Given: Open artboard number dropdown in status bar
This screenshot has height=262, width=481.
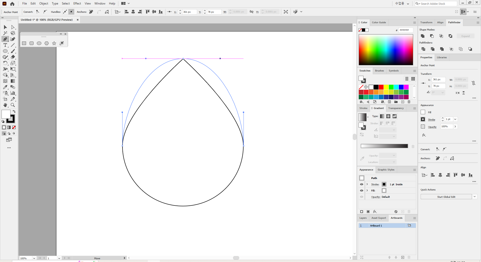Looking at the screenshot, I should tap(59, 258).
